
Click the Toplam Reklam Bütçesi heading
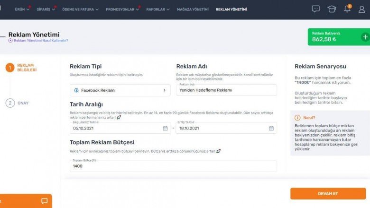(102, 142)
